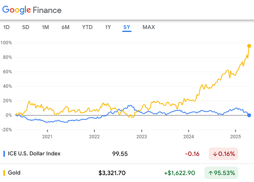254x182 pixels.
Task: Click the 100% y-axis label
Action: coord(6,42)
